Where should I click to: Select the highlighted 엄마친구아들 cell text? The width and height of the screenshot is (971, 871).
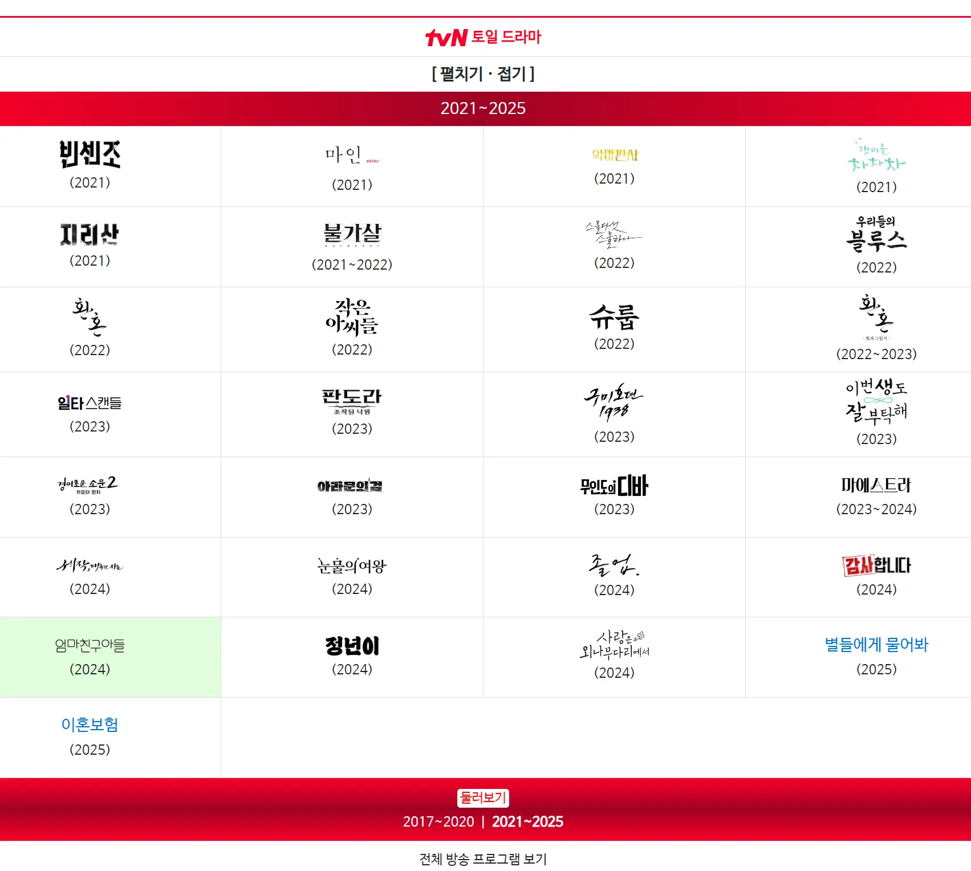[90, 645]
